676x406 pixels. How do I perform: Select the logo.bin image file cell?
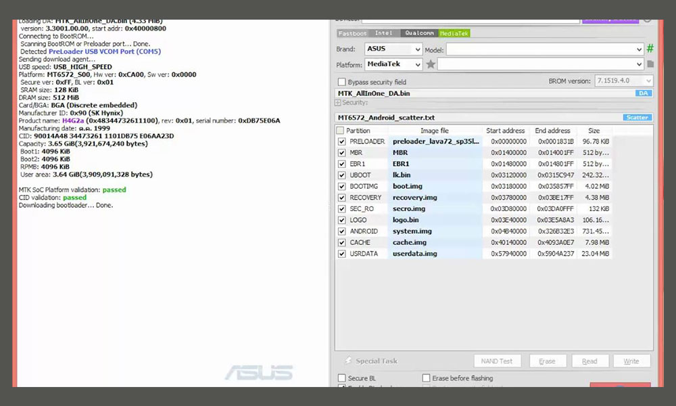tap(435, 220)
